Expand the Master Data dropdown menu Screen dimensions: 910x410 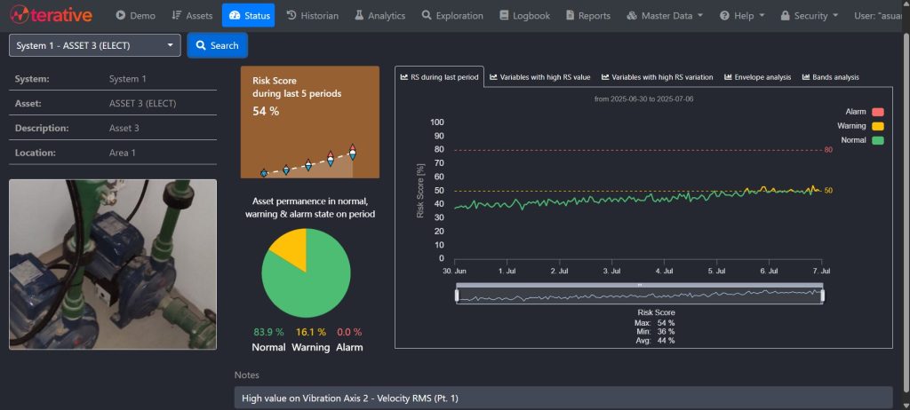[665, 16]
